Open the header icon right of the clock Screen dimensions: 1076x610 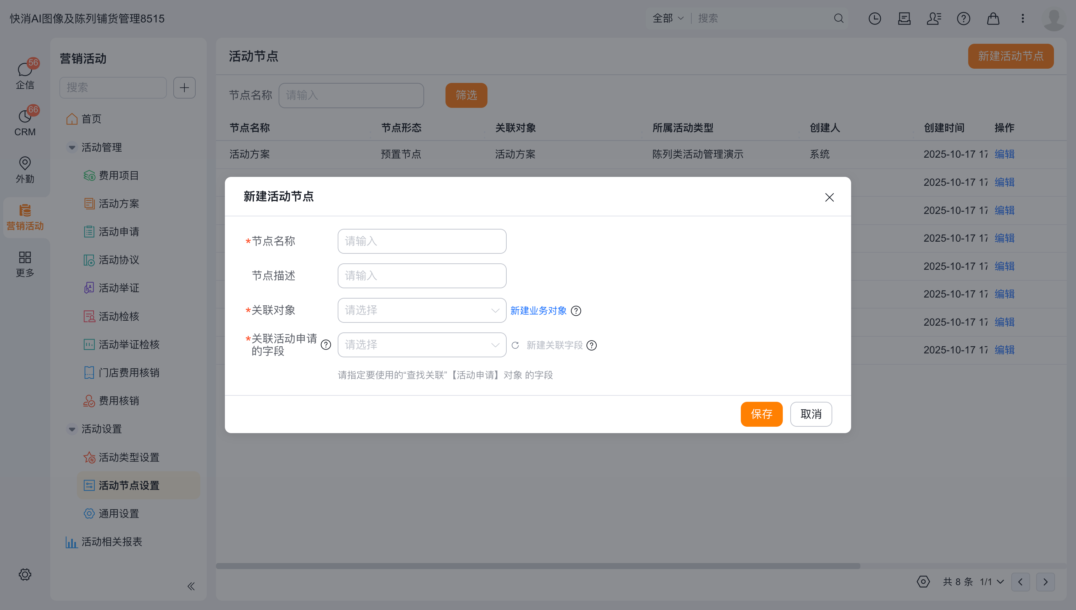point(904,19)
